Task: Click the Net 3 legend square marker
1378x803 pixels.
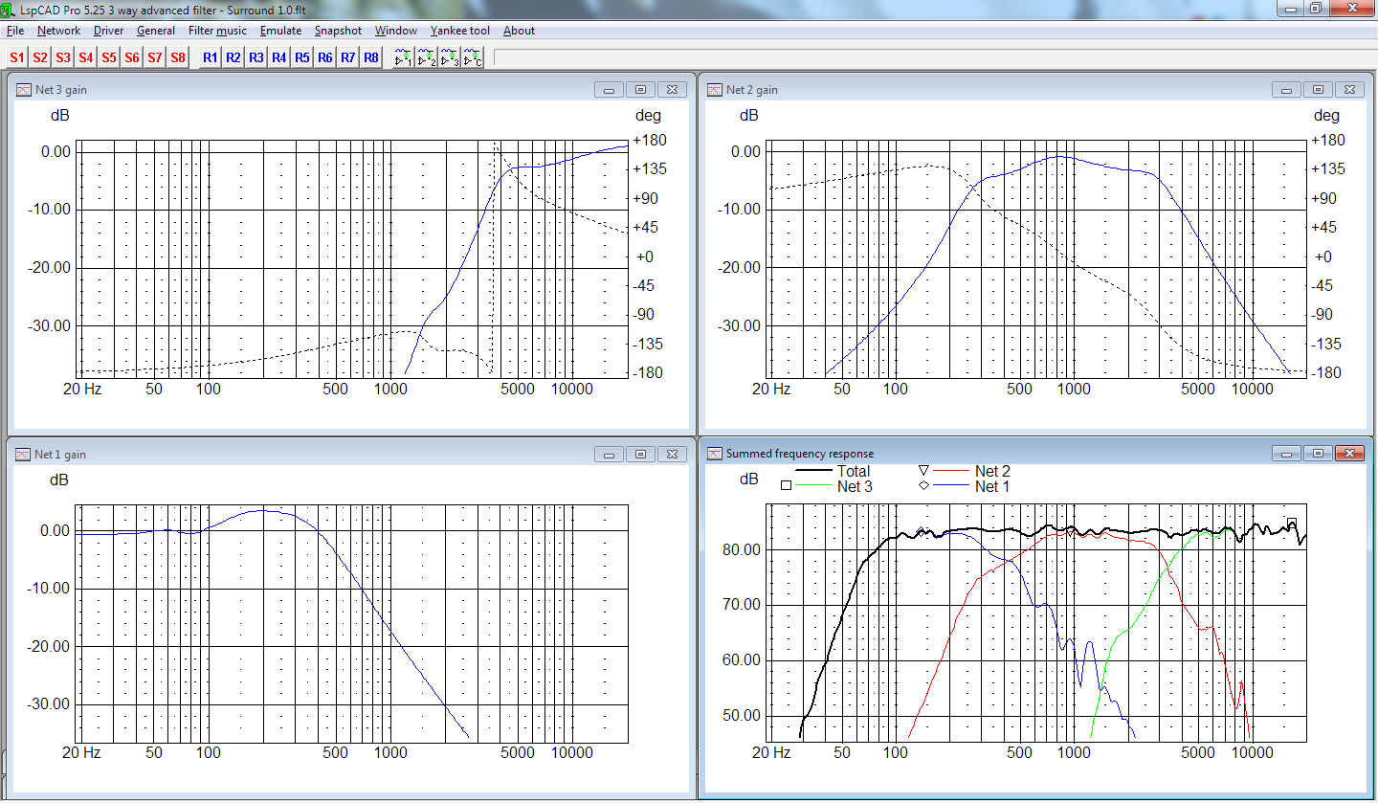Action: pyautogui.click(x=786, y=486)
